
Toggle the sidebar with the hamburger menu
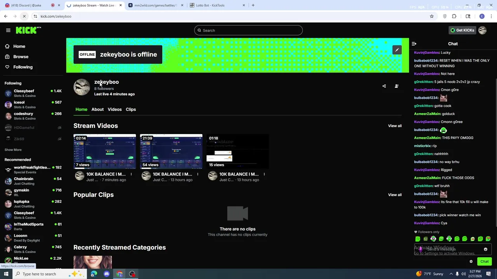[8, 30]
